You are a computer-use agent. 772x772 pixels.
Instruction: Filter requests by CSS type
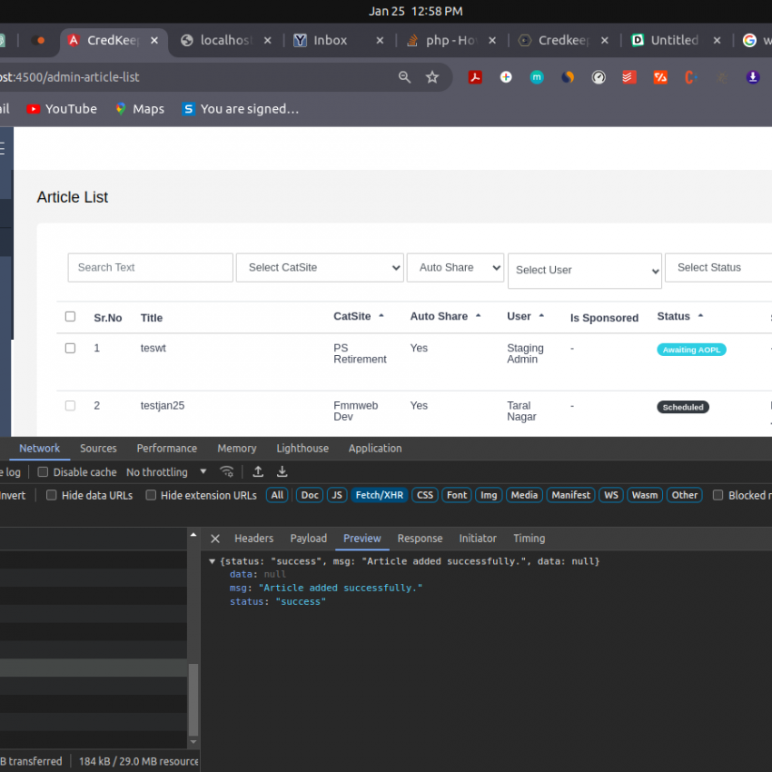[x=425, y=495]
